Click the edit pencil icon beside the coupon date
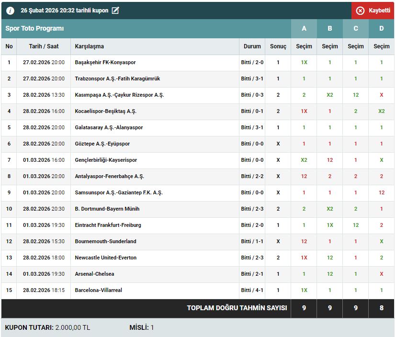The width and height of the screenshot is (396, 337). [x=115, y=11]
